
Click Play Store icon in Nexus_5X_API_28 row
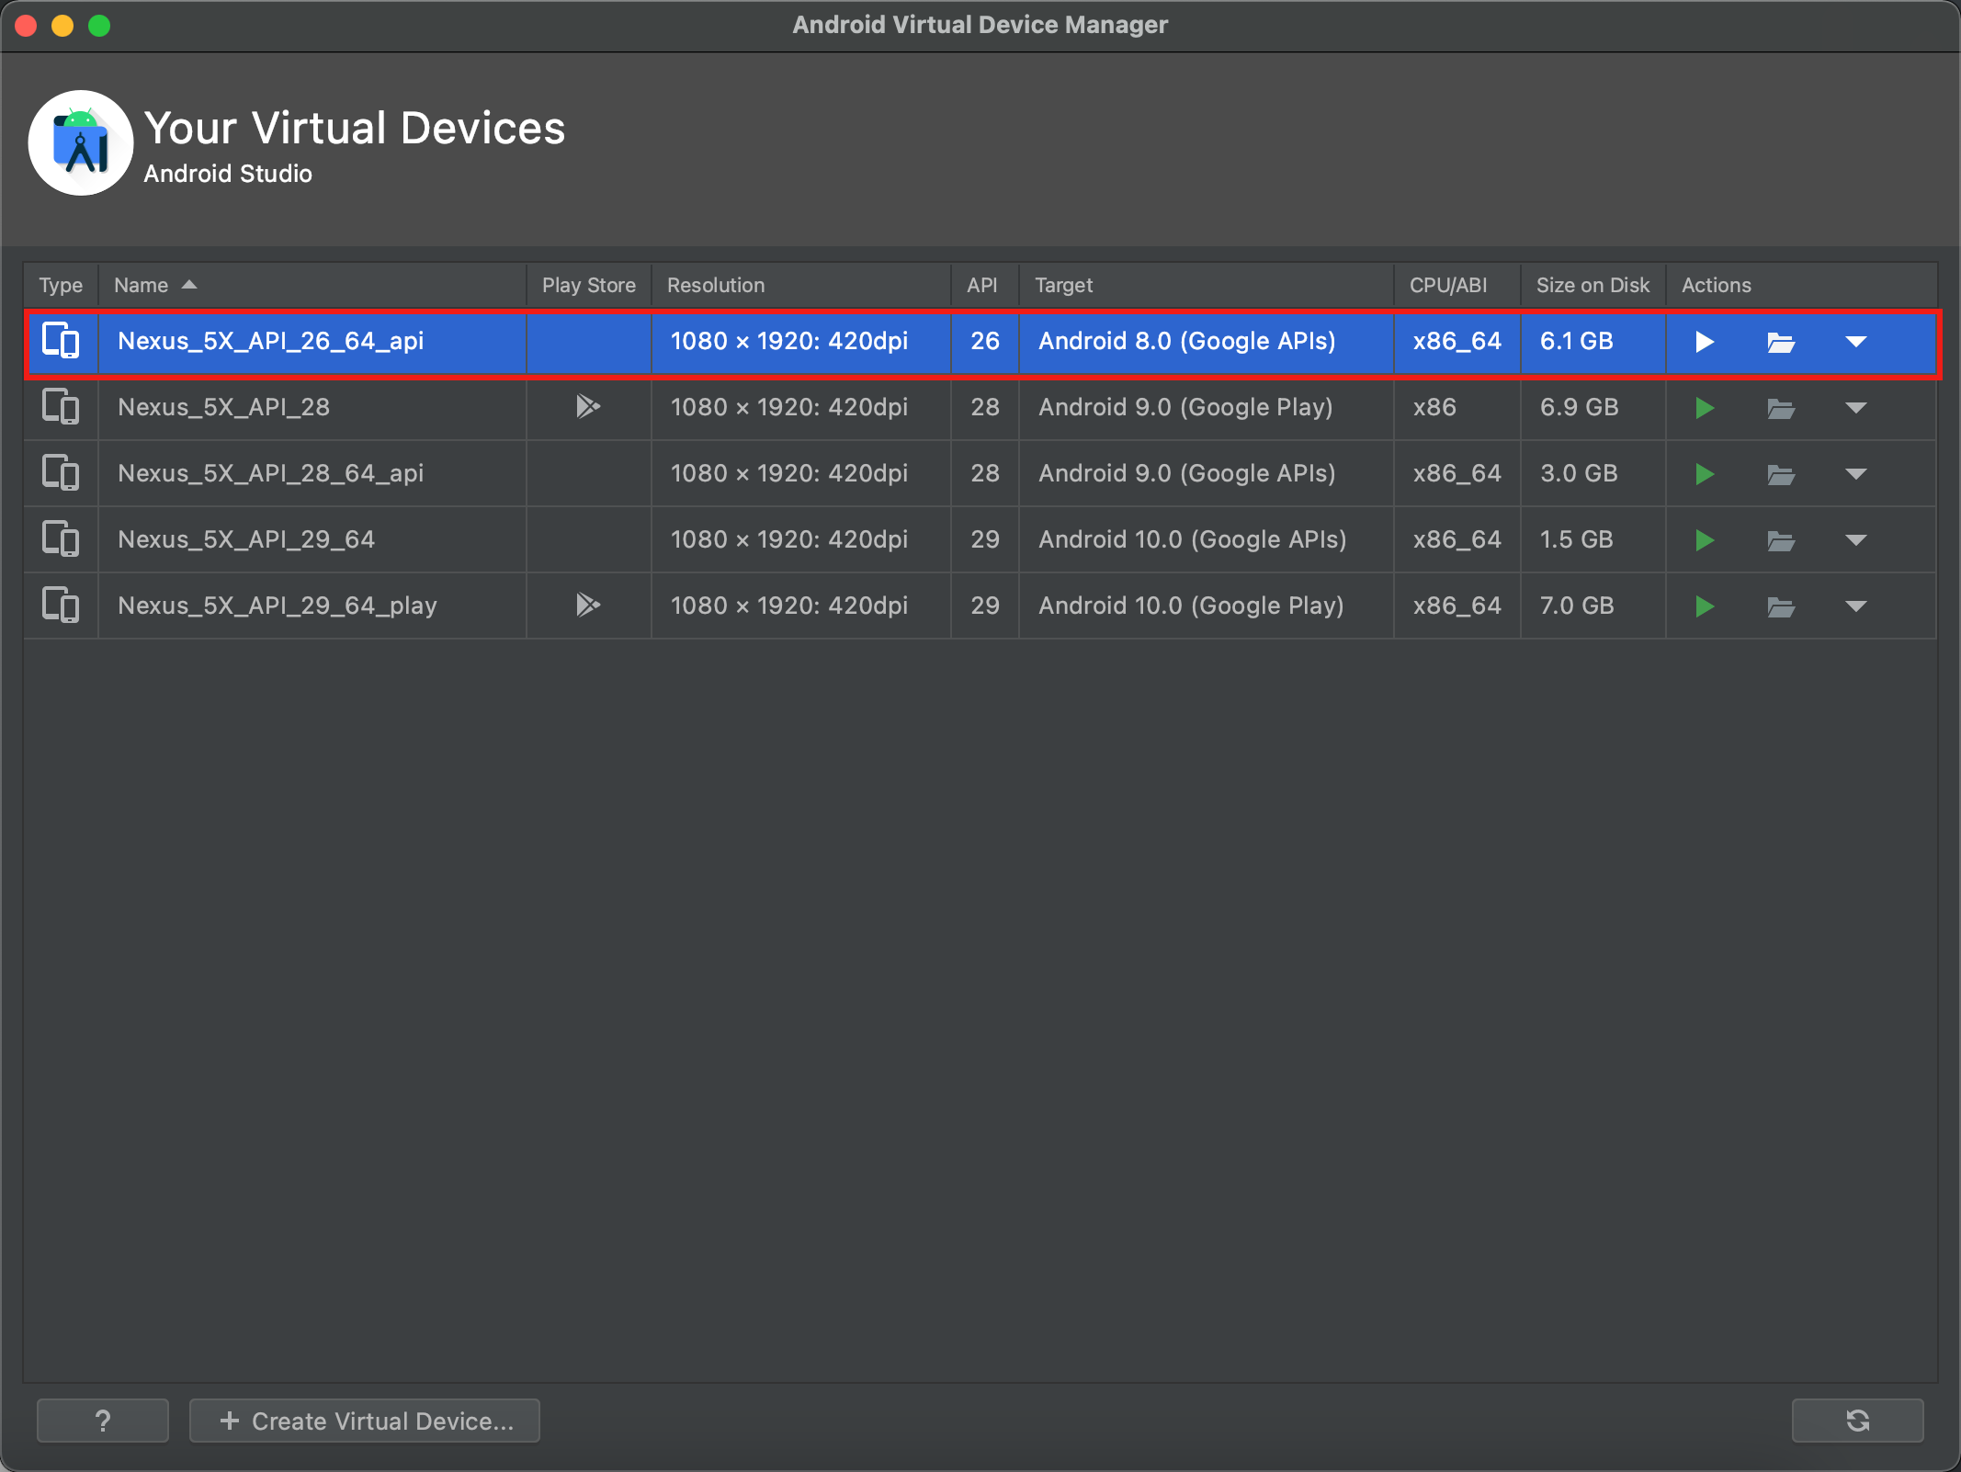(x=588, y=406)
